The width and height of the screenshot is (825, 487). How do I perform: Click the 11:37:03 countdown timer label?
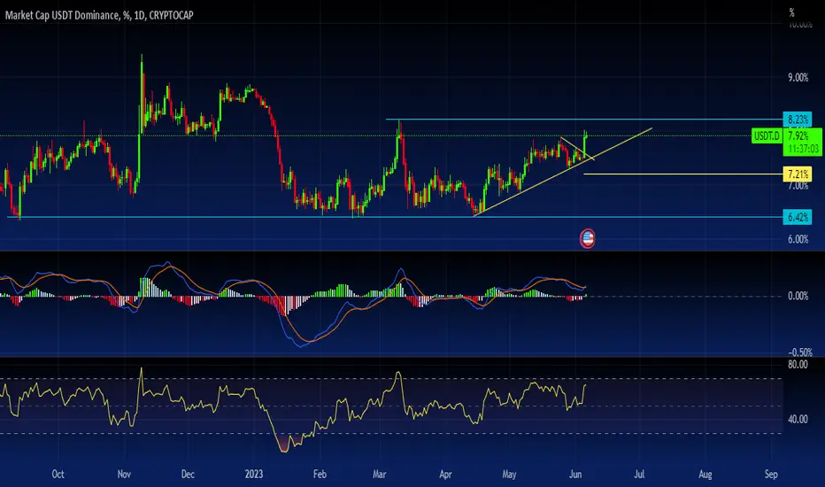click(803, 149)
